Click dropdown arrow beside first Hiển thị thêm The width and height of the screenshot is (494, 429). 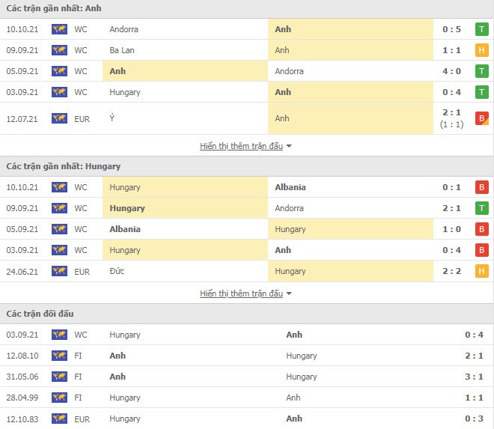(x=289, y=146)
